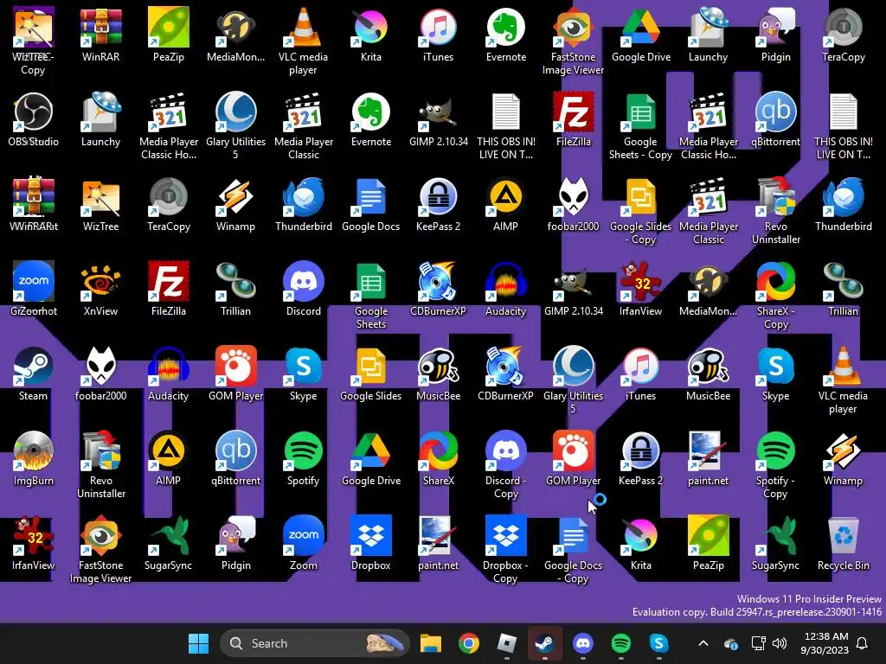Switch to Spotify in the taskbar
Screen dimensions: 886x664
621,643
